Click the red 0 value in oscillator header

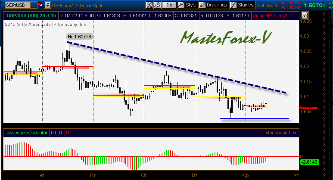(67, 133)
